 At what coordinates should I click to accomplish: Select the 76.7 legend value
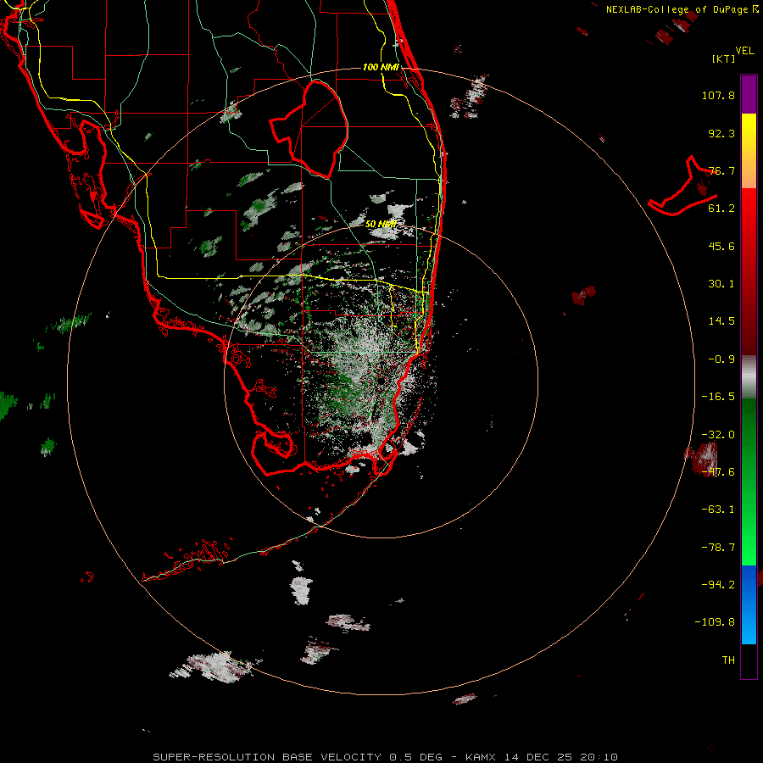click(721, 170)
